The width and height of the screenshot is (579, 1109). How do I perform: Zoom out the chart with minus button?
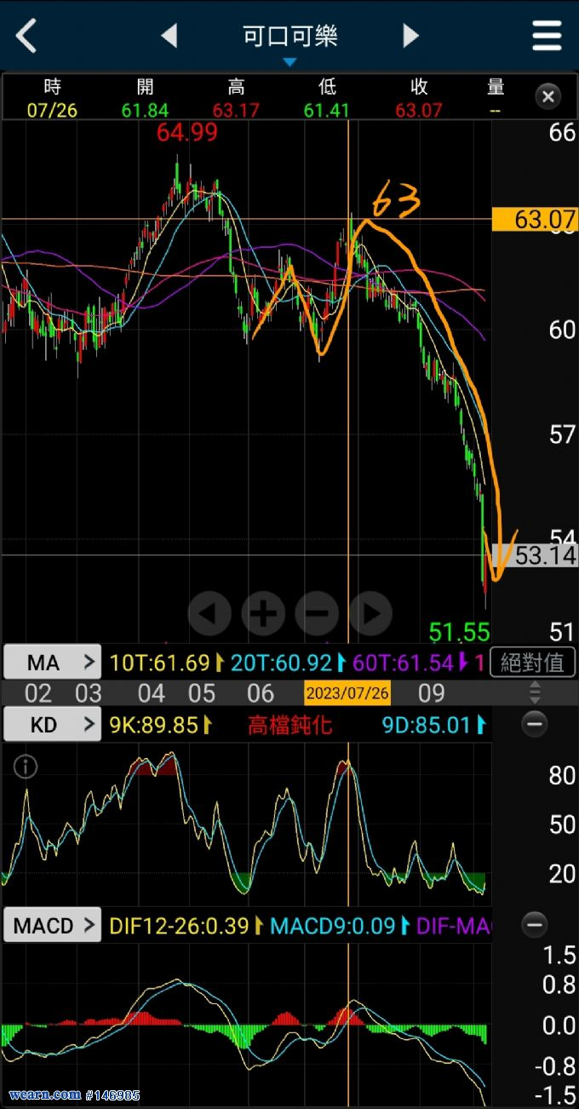[x=317, y=612]
